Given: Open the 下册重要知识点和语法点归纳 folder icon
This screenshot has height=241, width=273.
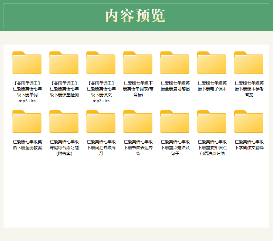Looking at the screenshot, I should 212,122.
